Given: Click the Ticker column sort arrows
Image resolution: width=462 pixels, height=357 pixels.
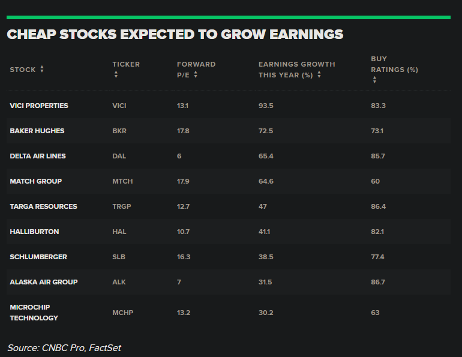Looking at the screenshot, I should (116, 75).
